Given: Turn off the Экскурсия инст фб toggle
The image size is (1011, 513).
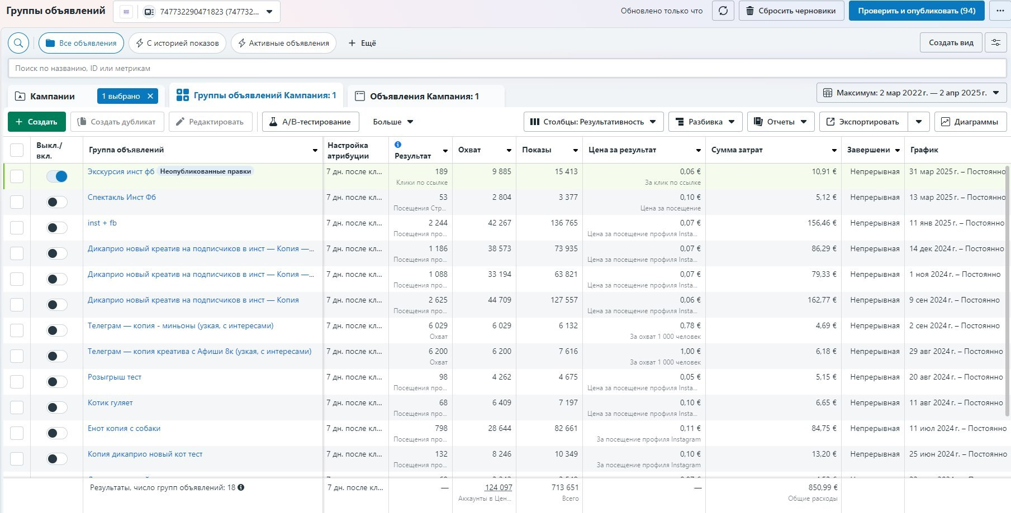Looking at the screenshot, I should point(57,176).
